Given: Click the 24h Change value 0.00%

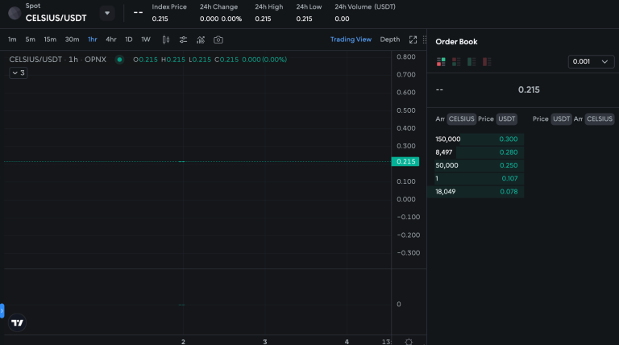Looking at the screenshot, I should pyautogui.click(x=231, y=19).
